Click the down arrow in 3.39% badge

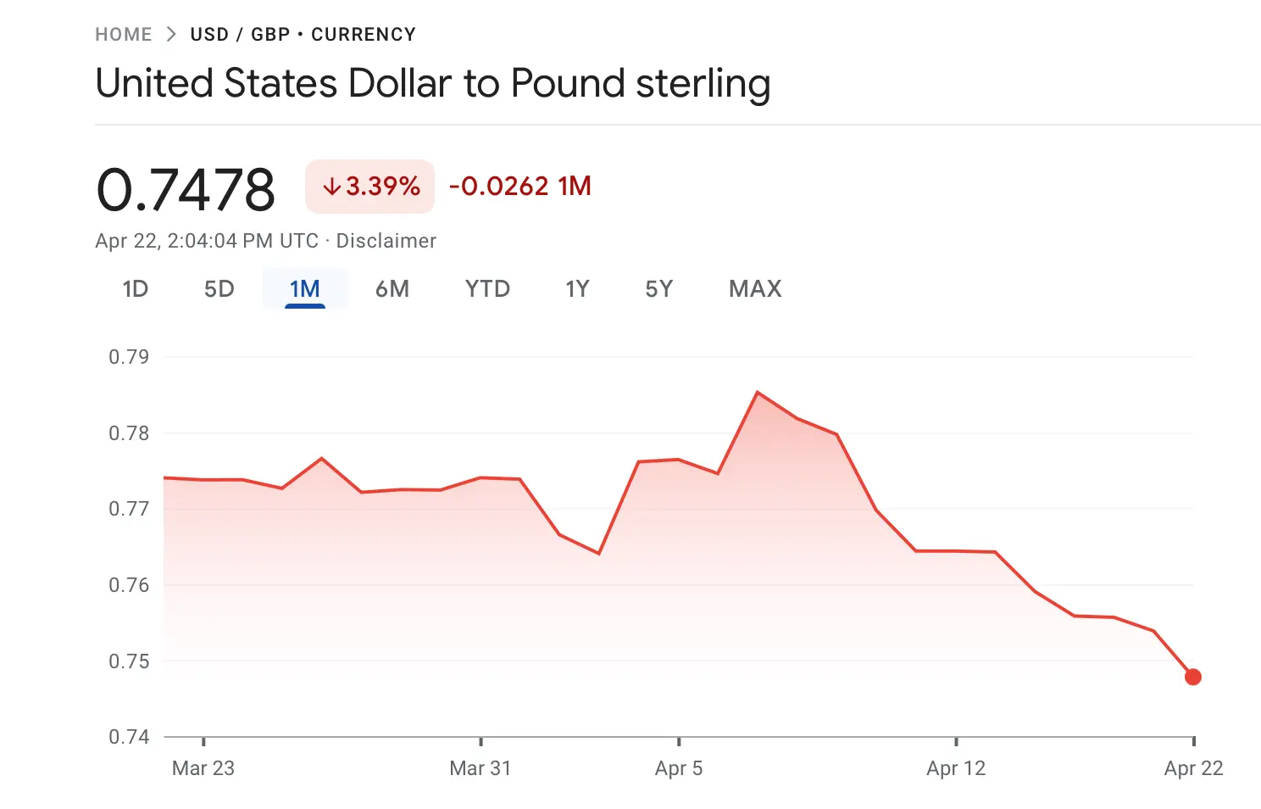point(332,187)
